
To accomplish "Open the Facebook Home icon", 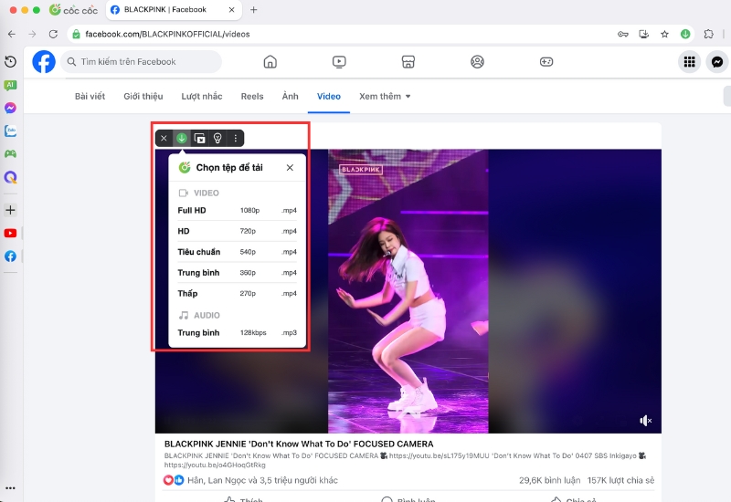I will [x=270, y=61].
